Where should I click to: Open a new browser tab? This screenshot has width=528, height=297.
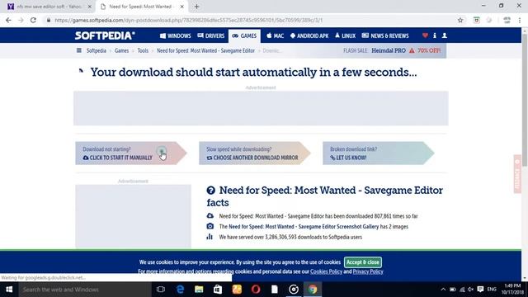pyautogui.click(x=196, y=7)
